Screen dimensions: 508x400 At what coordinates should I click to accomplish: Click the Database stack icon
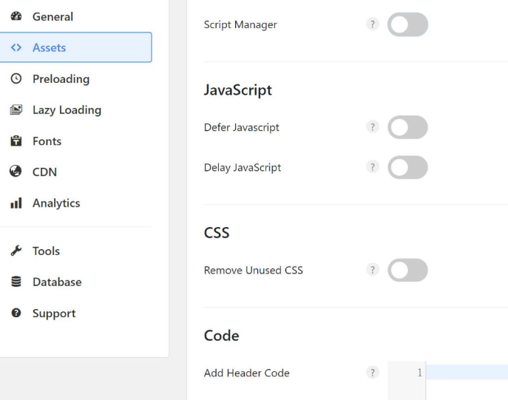click(16, 282)
